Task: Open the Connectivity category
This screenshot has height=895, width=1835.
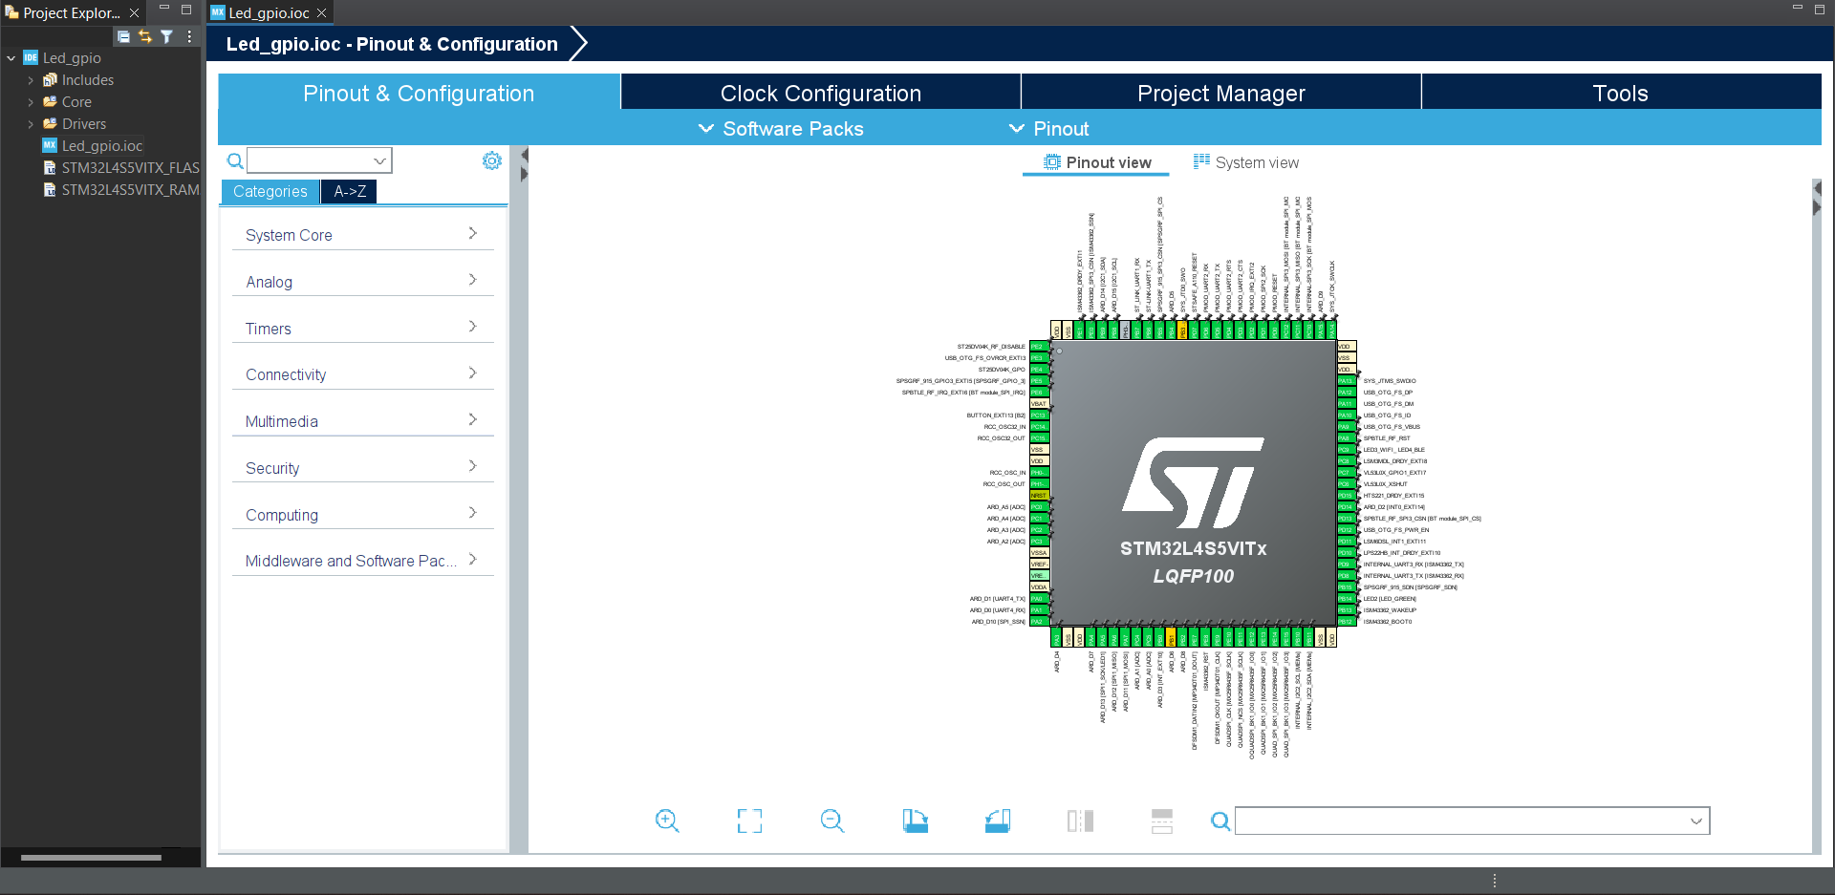Action: [x=362, y=374]
